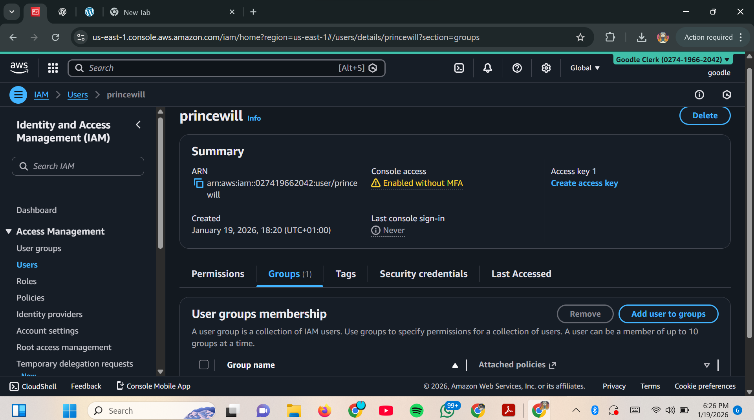Open the File Explorer taskbar icon

tap(294, 411)
